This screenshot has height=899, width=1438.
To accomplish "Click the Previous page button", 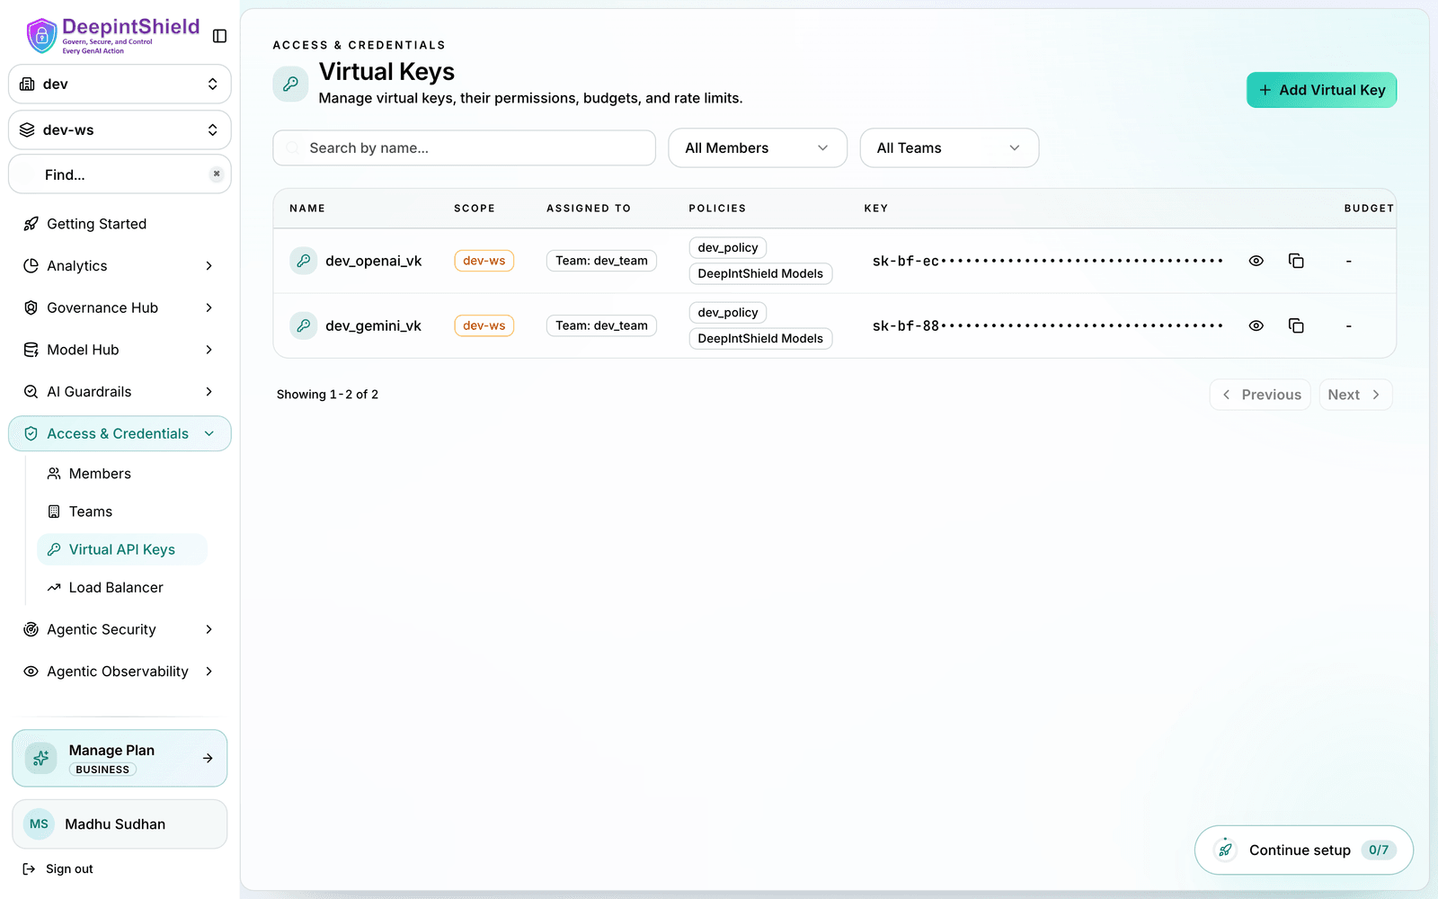I will [1260, 395].
